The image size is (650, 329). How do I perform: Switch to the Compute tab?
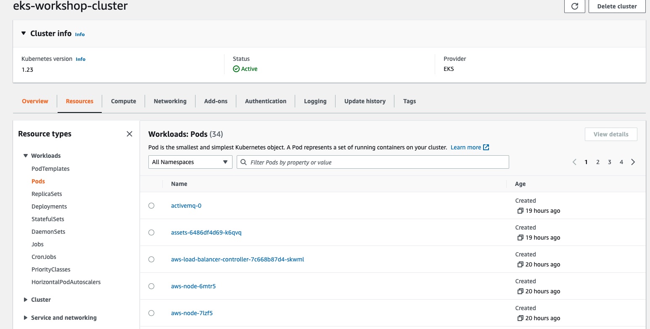tap(123, 101)
